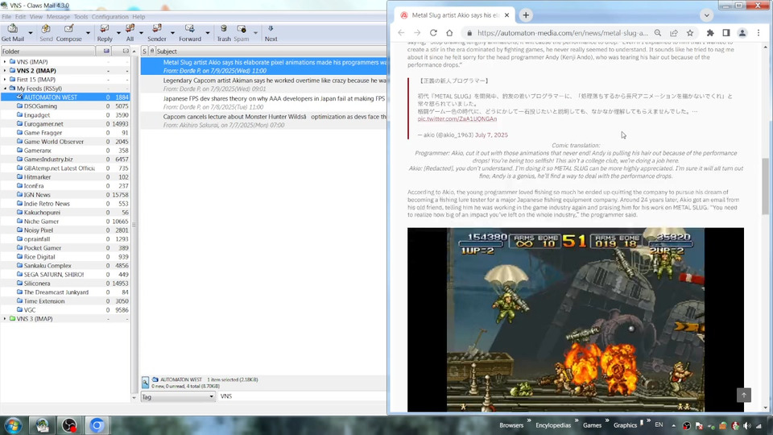Click scroll-to-top arrow button on page
773x435 pixels.
pyautogui.click(x=744, y=395)
